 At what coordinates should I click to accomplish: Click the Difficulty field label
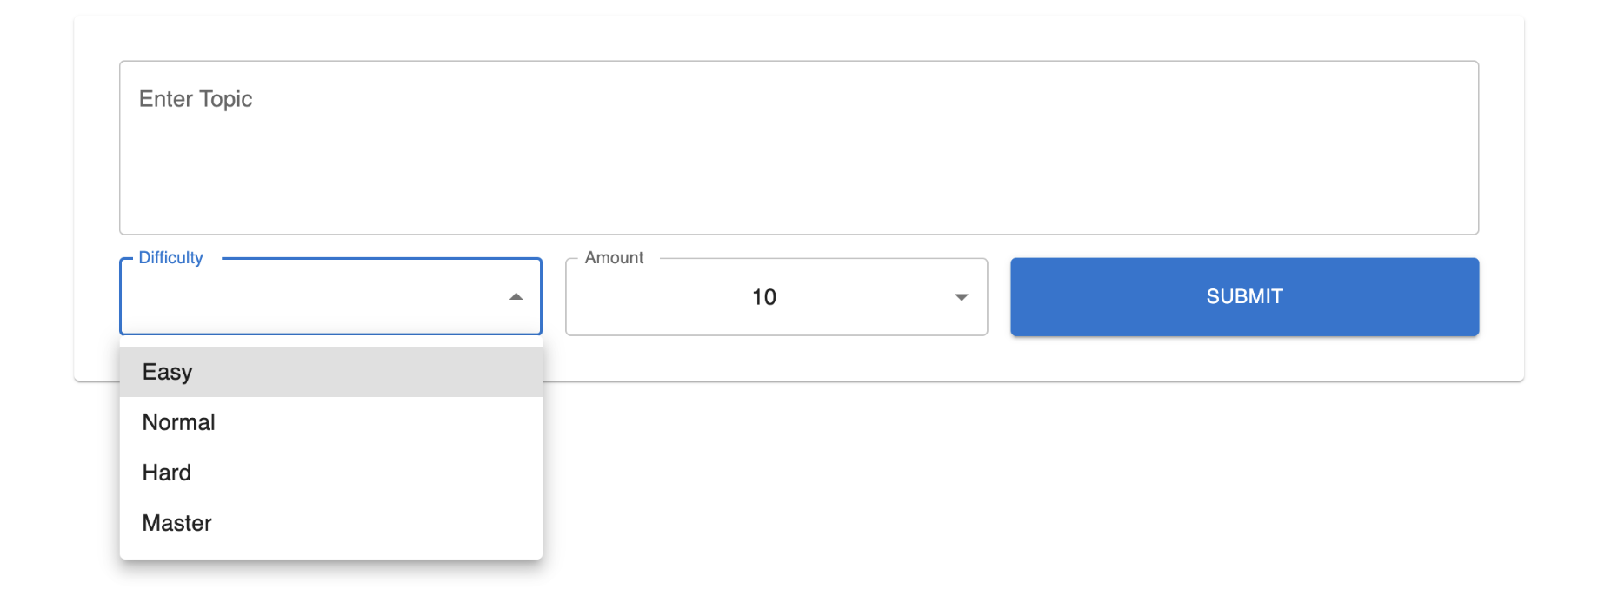coord(170,258)
